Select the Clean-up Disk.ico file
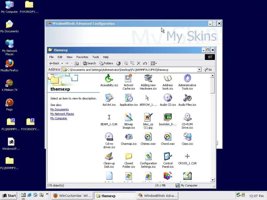267x200 pixels. click(x=109, y=160)
